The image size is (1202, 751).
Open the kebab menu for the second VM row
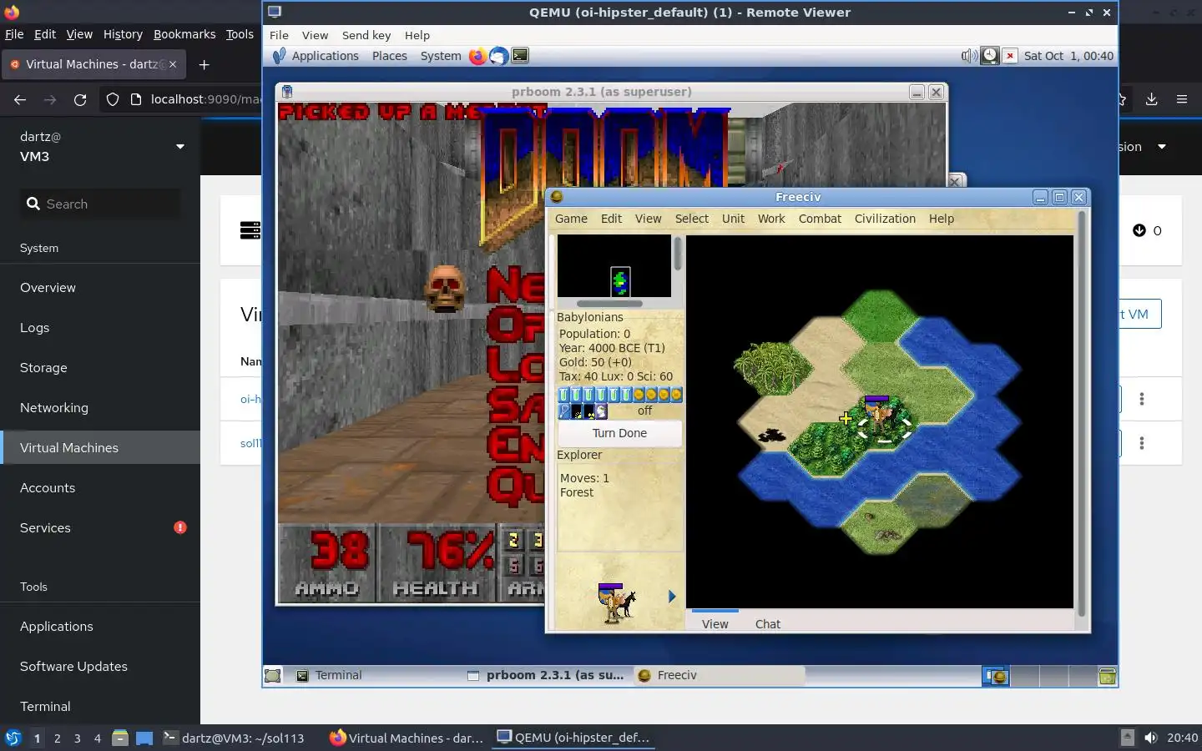1142,443
